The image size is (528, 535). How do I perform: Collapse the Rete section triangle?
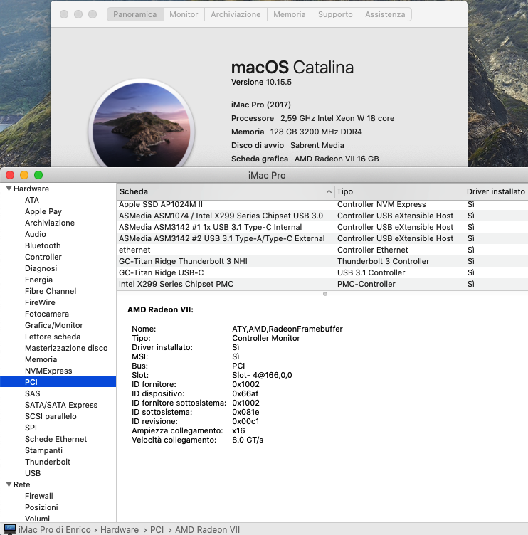[x=9, y=484]
